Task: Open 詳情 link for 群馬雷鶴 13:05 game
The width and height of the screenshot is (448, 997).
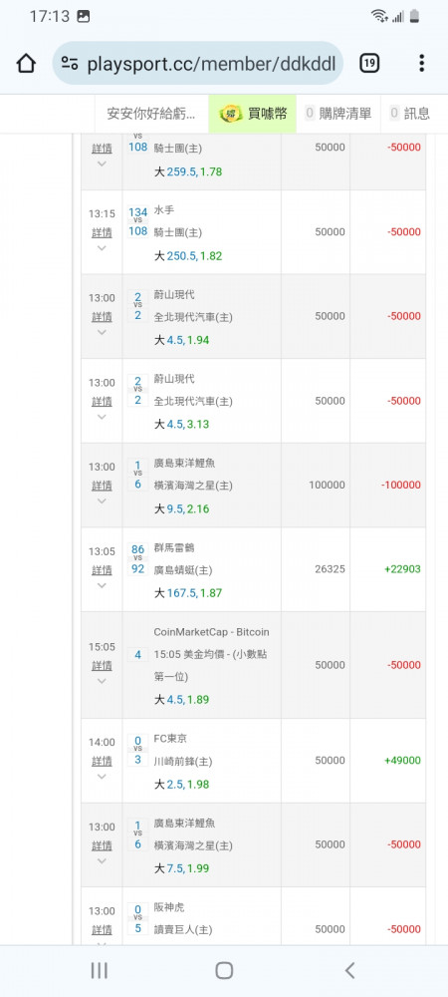Action: click(x=102, y=569)
